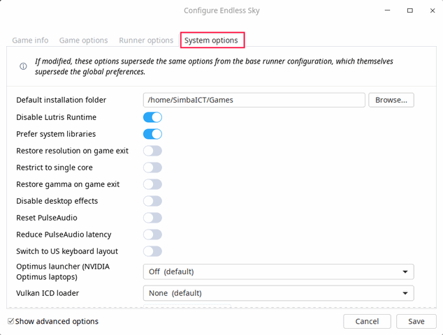Open the Runner options tab
Screen dimensions: 443x335
click(x=146, y=40)
